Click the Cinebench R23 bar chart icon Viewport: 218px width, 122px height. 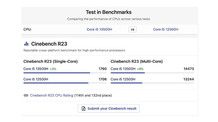click(26, 44)
